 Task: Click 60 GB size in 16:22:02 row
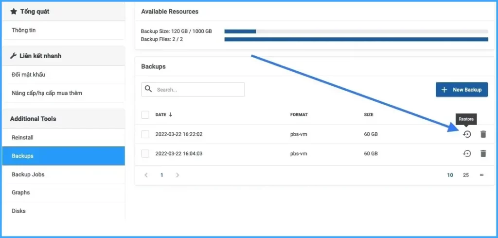[371, 134]
